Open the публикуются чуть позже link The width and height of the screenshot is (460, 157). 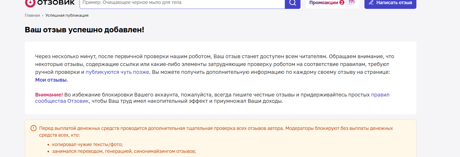tap(117, 72)
